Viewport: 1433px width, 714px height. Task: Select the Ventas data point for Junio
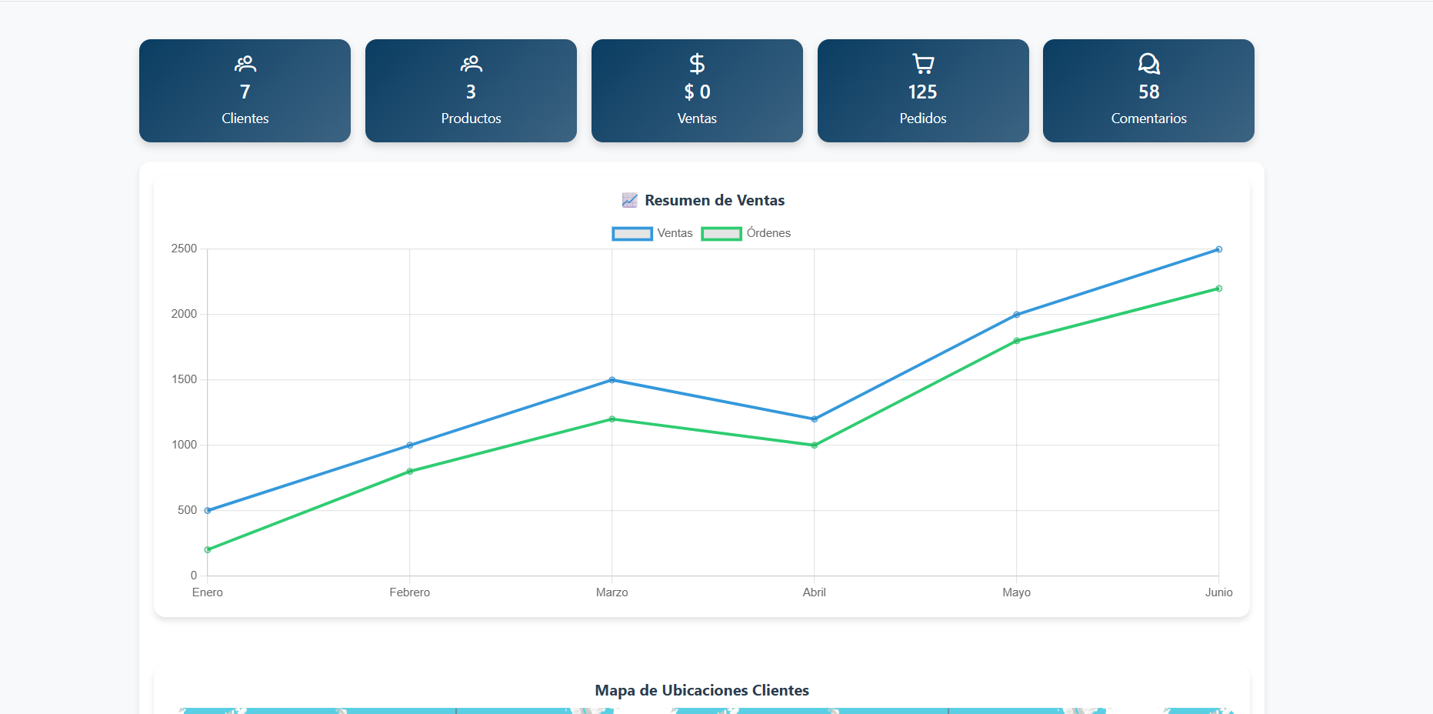1218,249
